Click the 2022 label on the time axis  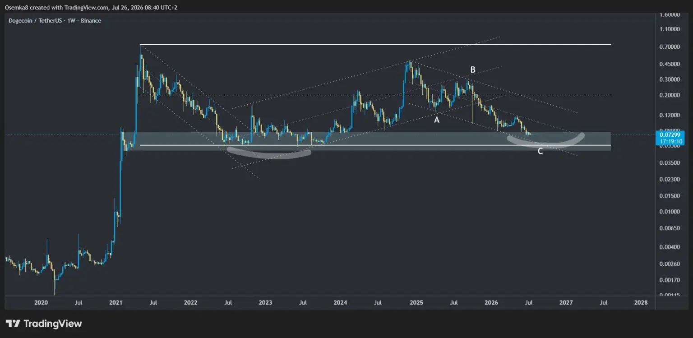[190, 302]
